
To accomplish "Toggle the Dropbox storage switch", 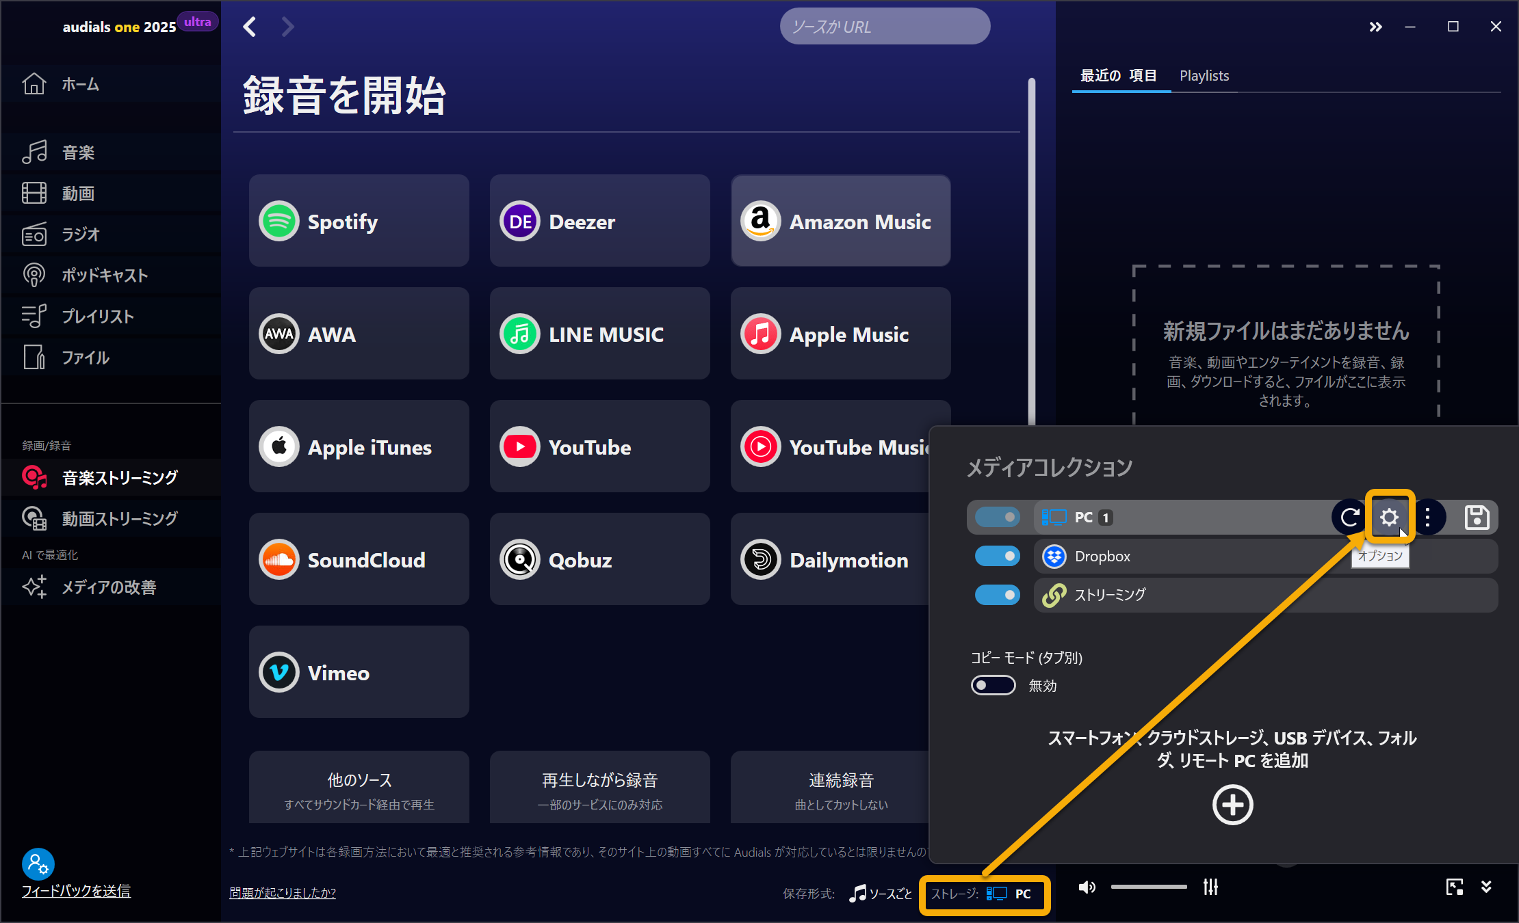I will [x=997, y=557].
